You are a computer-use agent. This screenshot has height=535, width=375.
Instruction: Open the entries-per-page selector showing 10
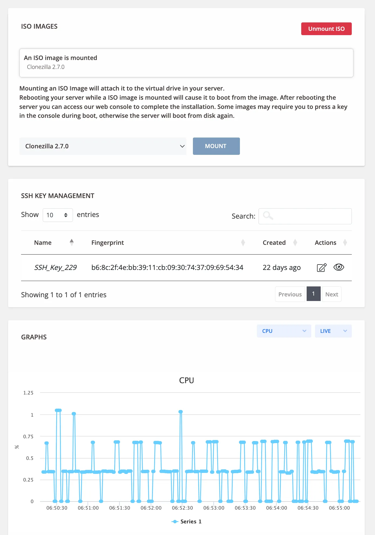pos(58,215)
